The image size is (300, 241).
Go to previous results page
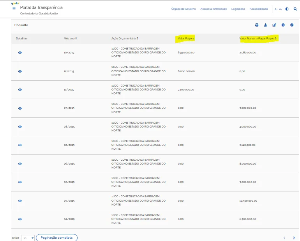click(x=284, y=238)
